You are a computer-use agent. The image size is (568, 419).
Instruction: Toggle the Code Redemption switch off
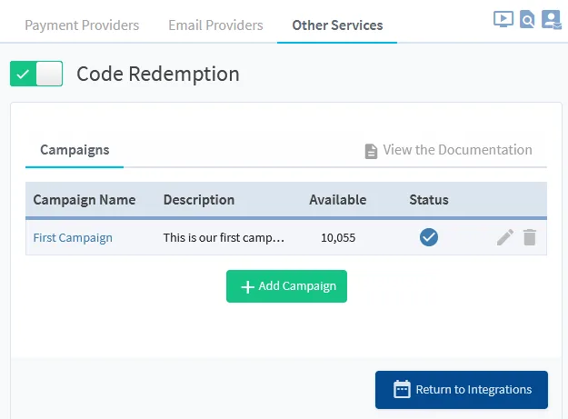point(36,74)
